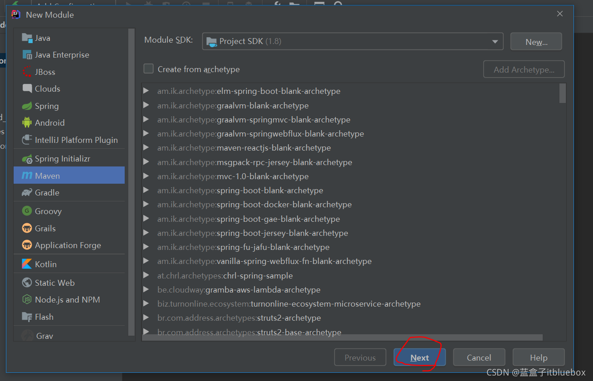Viewport: 593px width, 381px height.
Task: Enable Create from archetype checkbox
Action: (x=149, y=69)
